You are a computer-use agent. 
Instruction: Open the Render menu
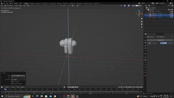[11, 3]
